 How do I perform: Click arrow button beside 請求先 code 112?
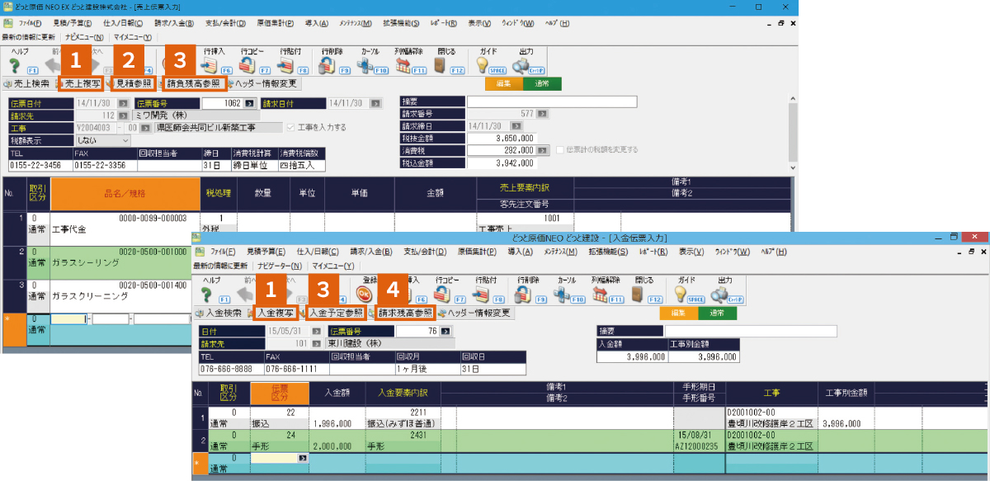(124, 116)
